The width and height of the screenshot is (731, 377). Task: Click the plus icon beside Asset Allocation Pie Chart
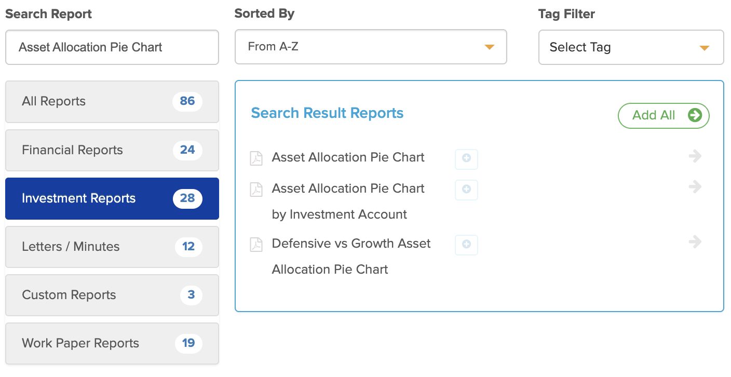[466, 159]
